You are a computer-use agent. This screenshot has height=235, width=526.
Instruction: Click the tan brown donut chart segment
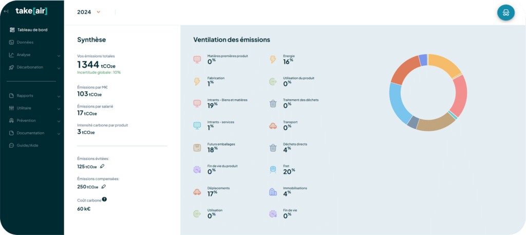(437, 124)
